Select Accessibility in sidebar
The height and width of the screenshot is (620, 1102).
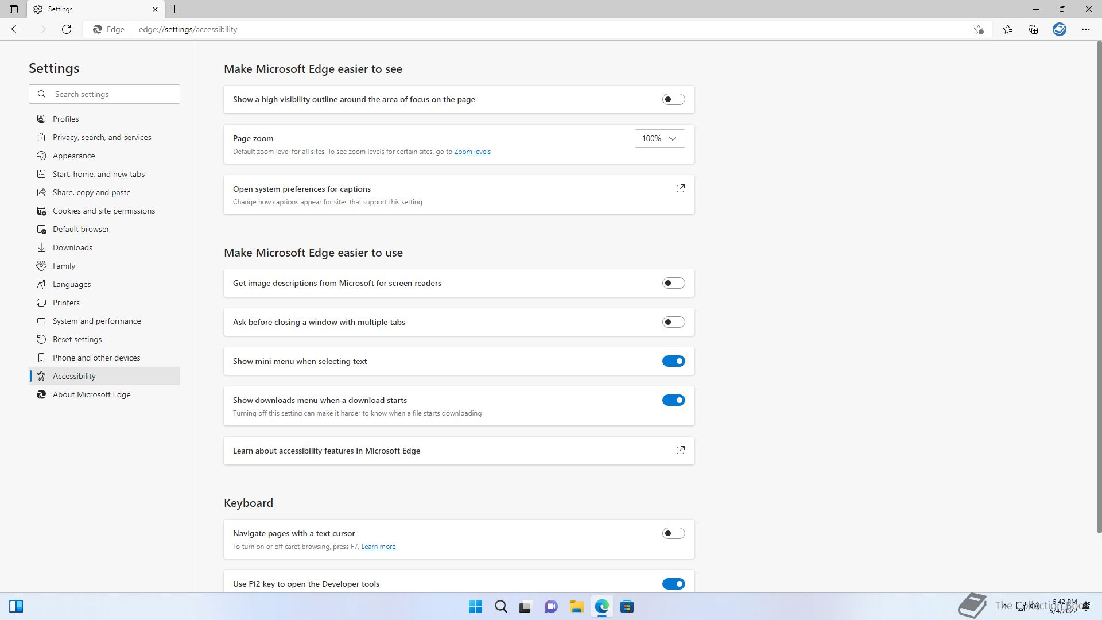tap(104, 376)
